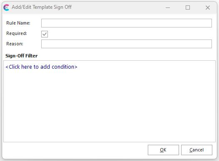Confirm the rule with OK
This screenshot has height=161, width=219.
[x=163, y=150]
